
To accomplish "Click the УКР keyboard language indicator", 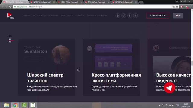I will tap(178, 105).
